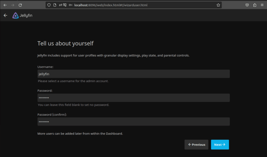The image size is (267, 157).
Task: Click the Jellyfin header back arrow
Action: point(5,15)
